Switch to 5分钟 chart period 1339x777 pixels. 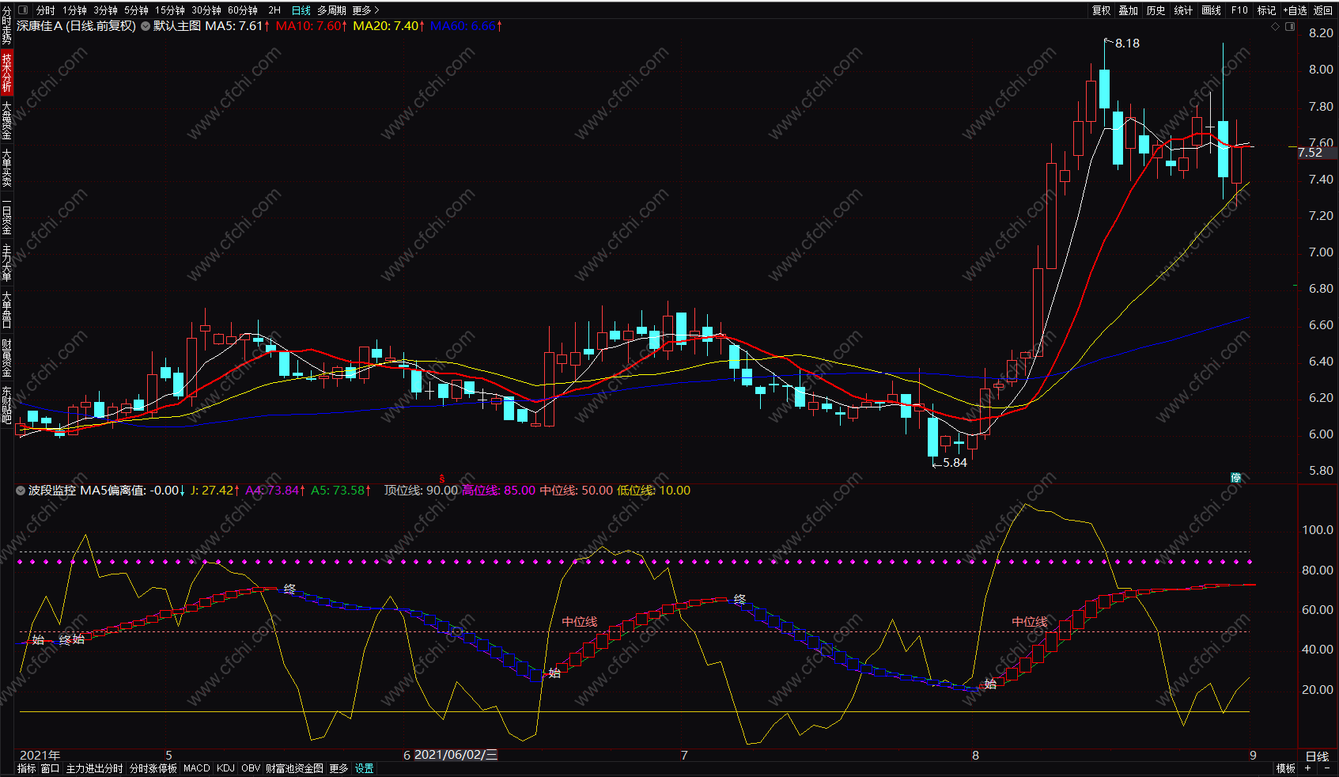136,10
